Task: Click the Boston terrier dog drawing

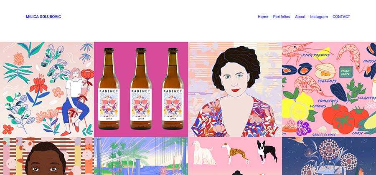Action: 267,152
